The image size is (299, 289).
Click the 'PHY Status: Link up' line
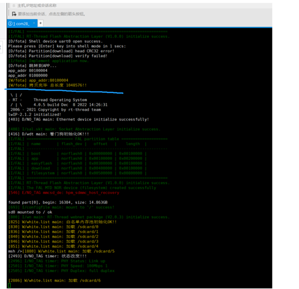(57, 261)
